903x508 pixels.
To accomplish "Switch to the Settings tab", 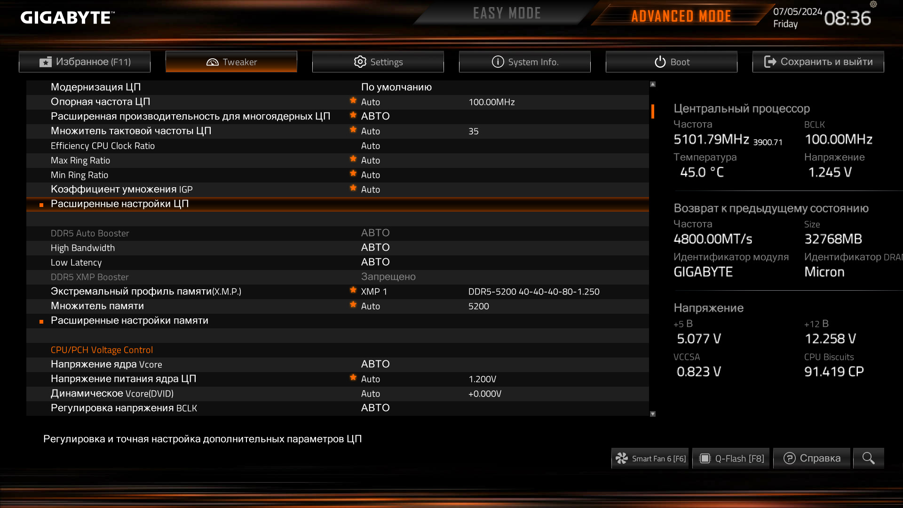I will pyautogui.click(x=378, y=62).
